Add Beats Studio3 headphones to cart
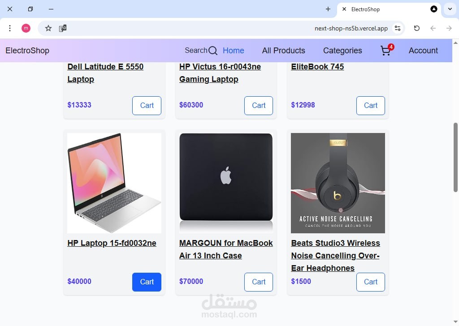Viewport: 459px width, 326px height. (x=371, y=282)
